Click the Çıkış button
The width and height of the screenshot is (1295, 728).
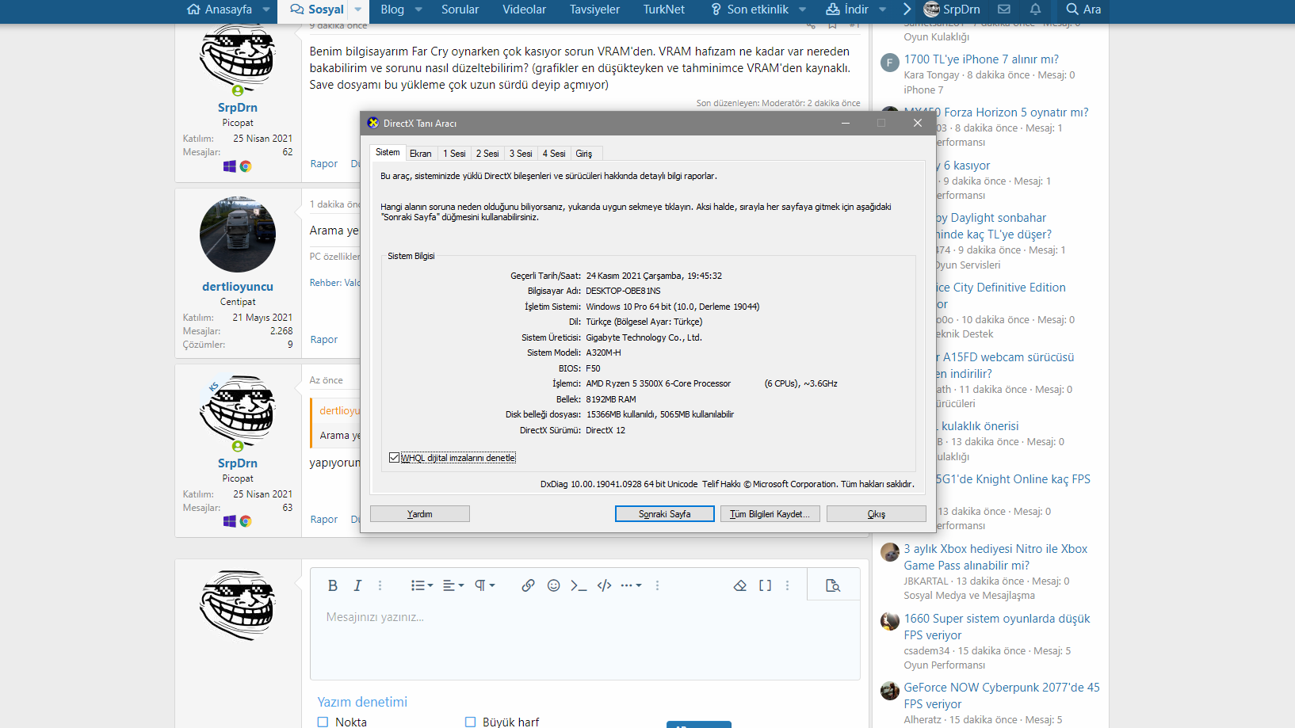click(877, 514)
